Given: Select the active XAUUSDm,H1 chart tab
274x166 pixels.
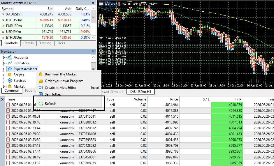Looking at the screenshot, I should (x=140, y=92).
